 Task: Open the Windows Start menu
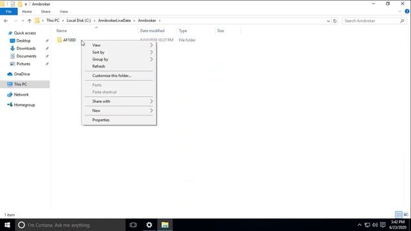[7, 225]
